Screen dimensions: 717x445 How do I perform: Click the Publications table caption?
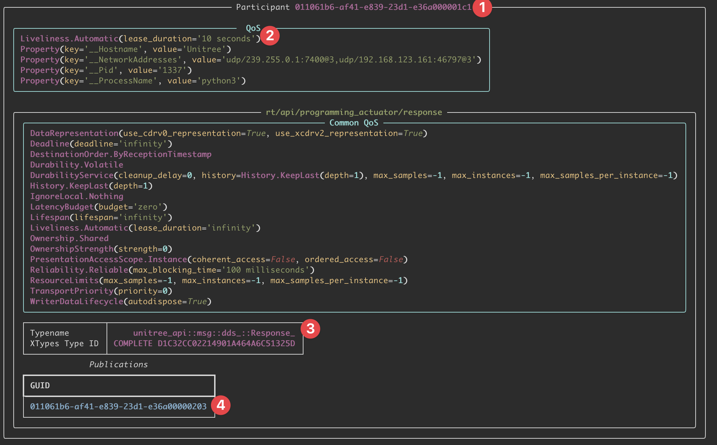tap(118, 364)
